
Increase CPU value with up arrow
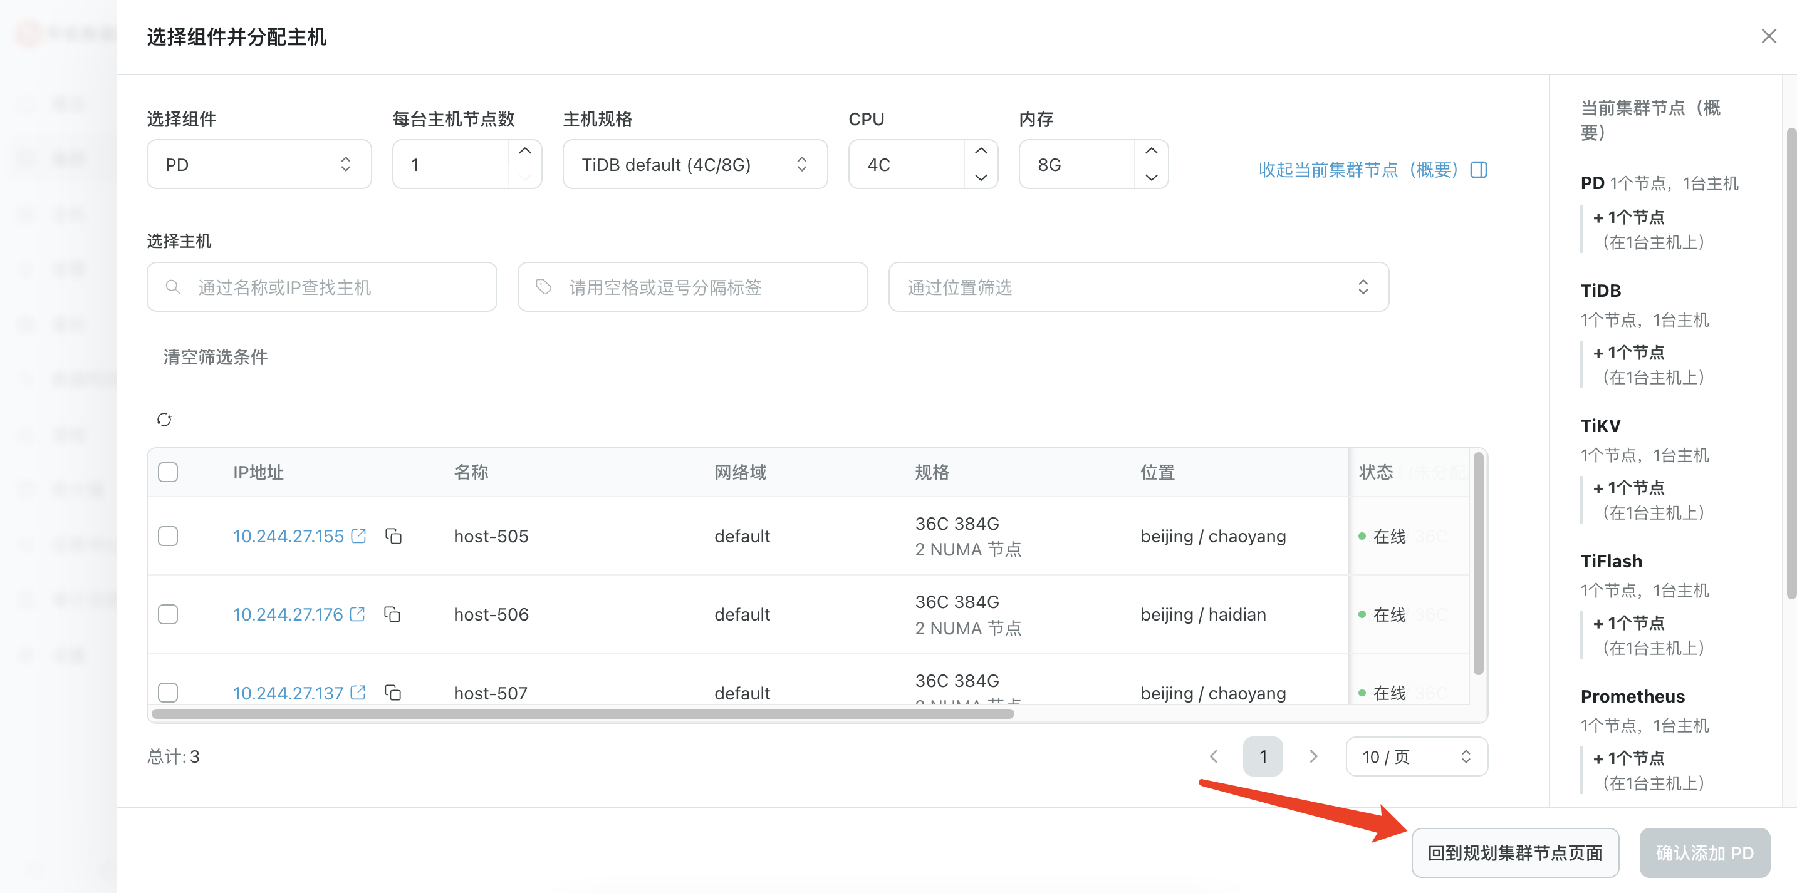pyautogui.click(x=981, y=152)
